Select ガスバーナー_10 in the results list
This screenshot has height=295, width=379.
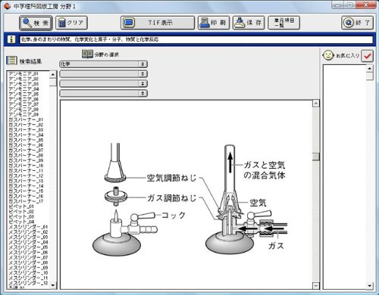tap(26, 166)
